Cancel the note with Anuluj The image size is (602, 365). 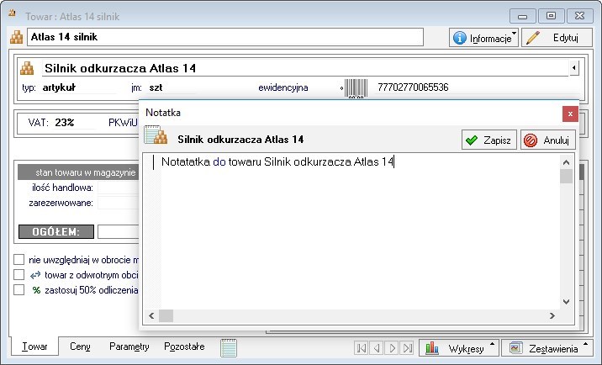[548, 140]
